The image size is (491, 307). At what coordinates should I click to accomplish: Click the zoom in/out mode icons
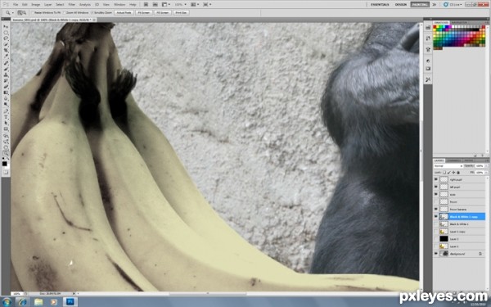(x=21, y=12)
